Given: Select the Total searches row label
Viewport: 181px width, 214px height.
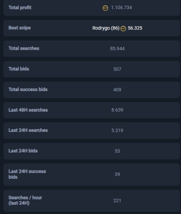Looking at the screenshot, I should click(x=24, y=49).
